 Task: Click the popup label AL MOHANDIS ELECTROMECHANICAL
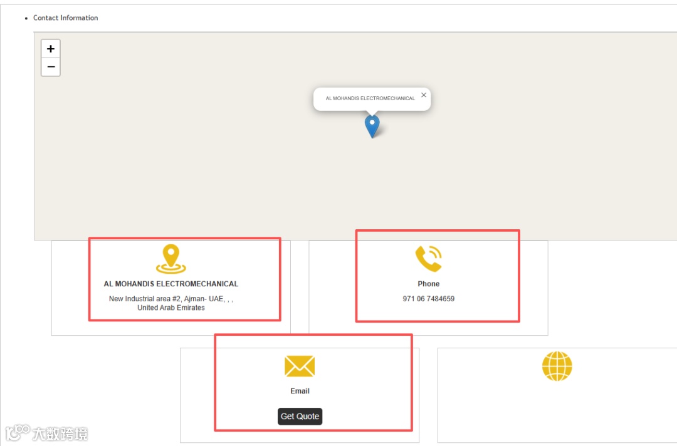tap(370, 98)
